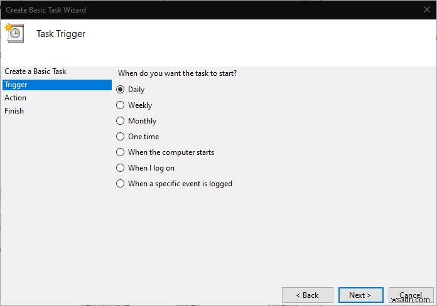Select When a specific event is logged
The width and height of the screenshot is (437, 306).
(x=121, y=184)
